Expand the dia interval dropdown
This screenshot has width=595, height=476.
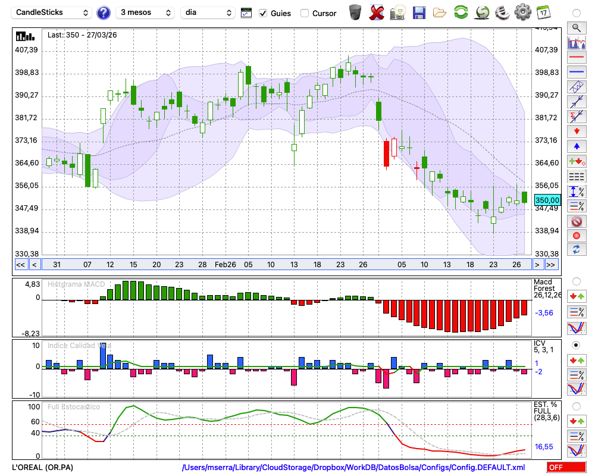208,12
